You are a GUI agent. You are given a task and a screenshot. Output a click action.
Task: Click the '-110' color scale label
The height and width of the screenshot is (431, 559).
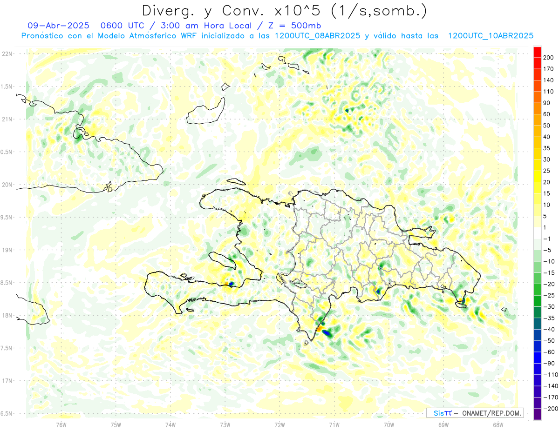pos(550,374)
